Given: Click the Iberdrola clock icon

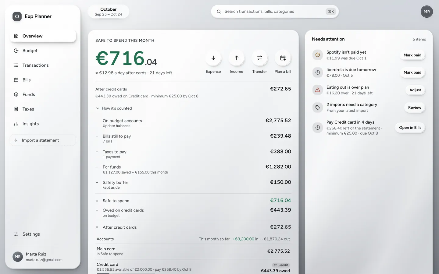Looking at the screenshot, I should pyautogui.click(x=318, y=72).
